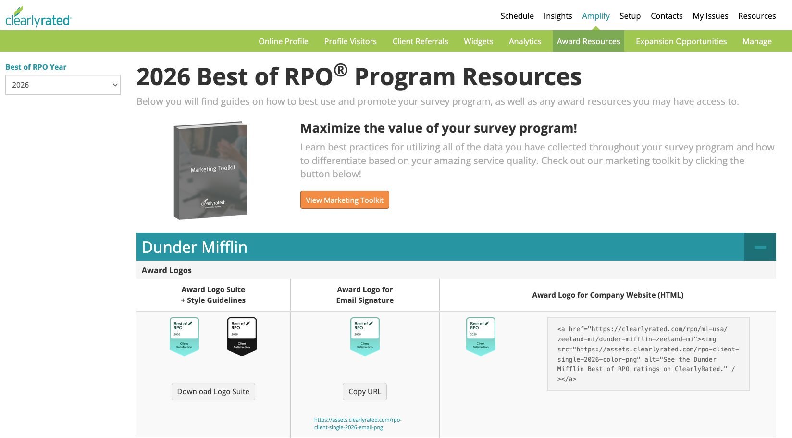Go to the Analytics tab
792x438 pixels.
point(525,41)
